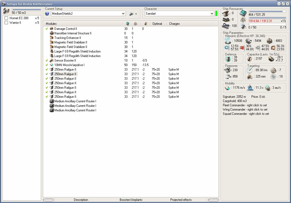
Task: Click the Signature: 2052 m text
Action: tap(234, 97)
